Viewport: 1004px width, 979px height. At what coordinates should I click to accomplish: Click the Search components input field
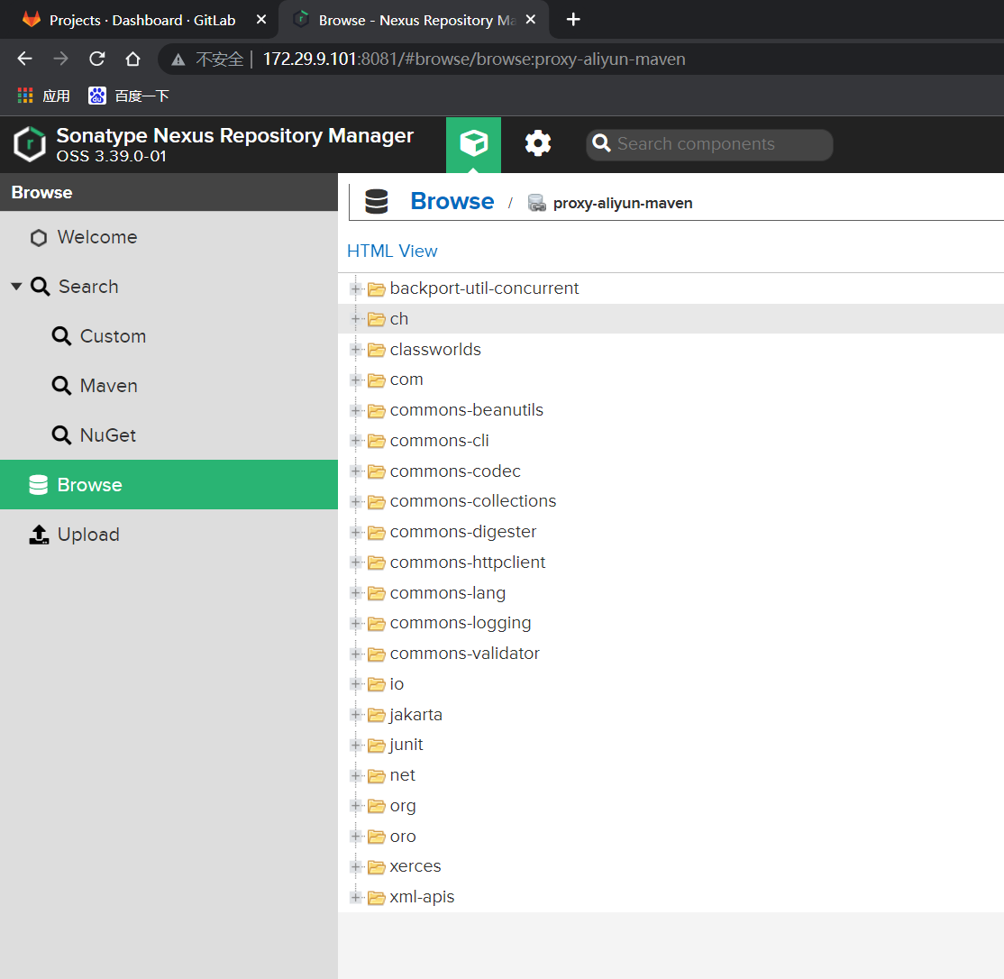(x=716, y=144)
